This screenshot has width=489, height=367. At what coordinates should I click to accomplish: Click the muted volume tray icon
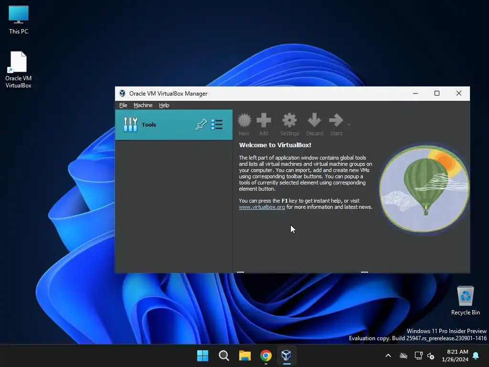tap(431, 356)
